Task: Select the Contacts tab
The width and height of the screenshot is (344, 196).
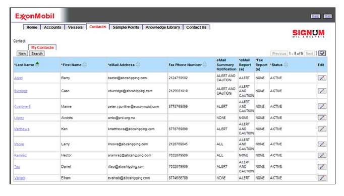Action: point(98,27)
